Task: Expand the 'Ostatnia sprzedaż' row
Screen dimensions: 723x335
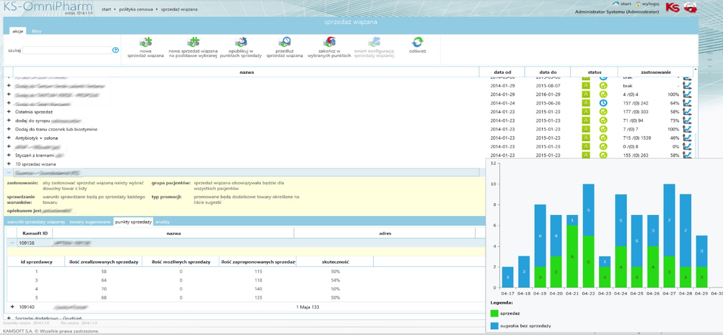Action: pyautogui.click(x=9, y=112)
